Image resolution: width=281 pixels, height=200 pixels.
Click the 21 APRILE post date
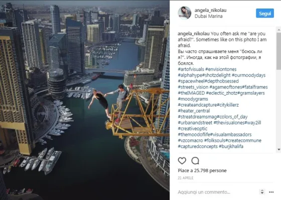(x=186, y=178)
